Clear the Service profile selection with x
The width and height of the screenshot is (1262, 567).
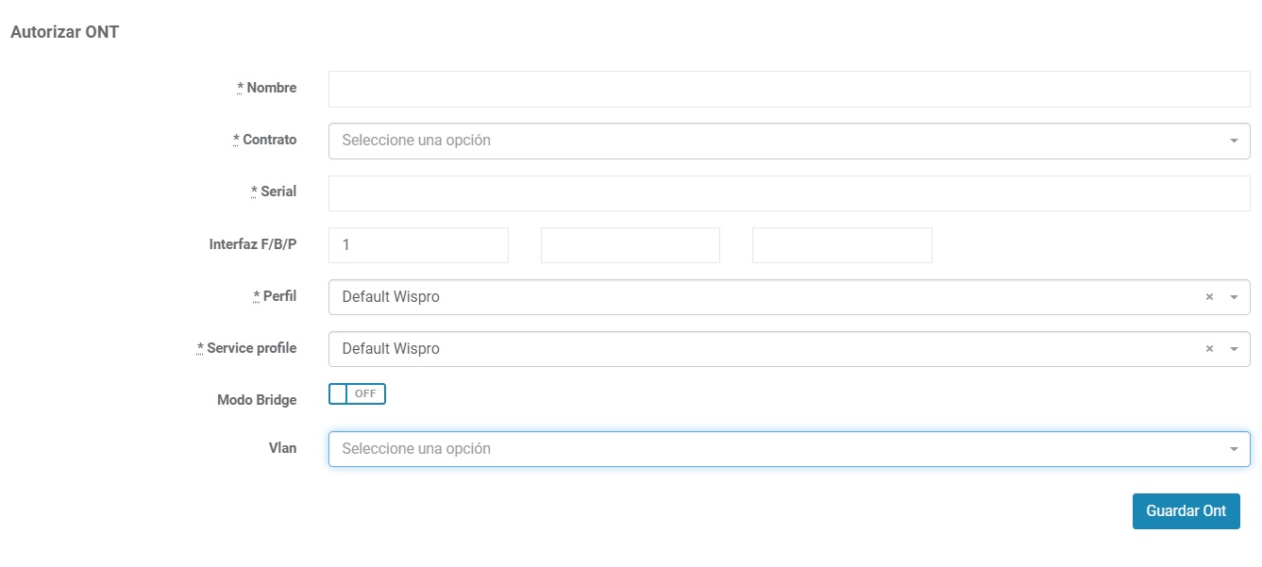coord(1209,349)
